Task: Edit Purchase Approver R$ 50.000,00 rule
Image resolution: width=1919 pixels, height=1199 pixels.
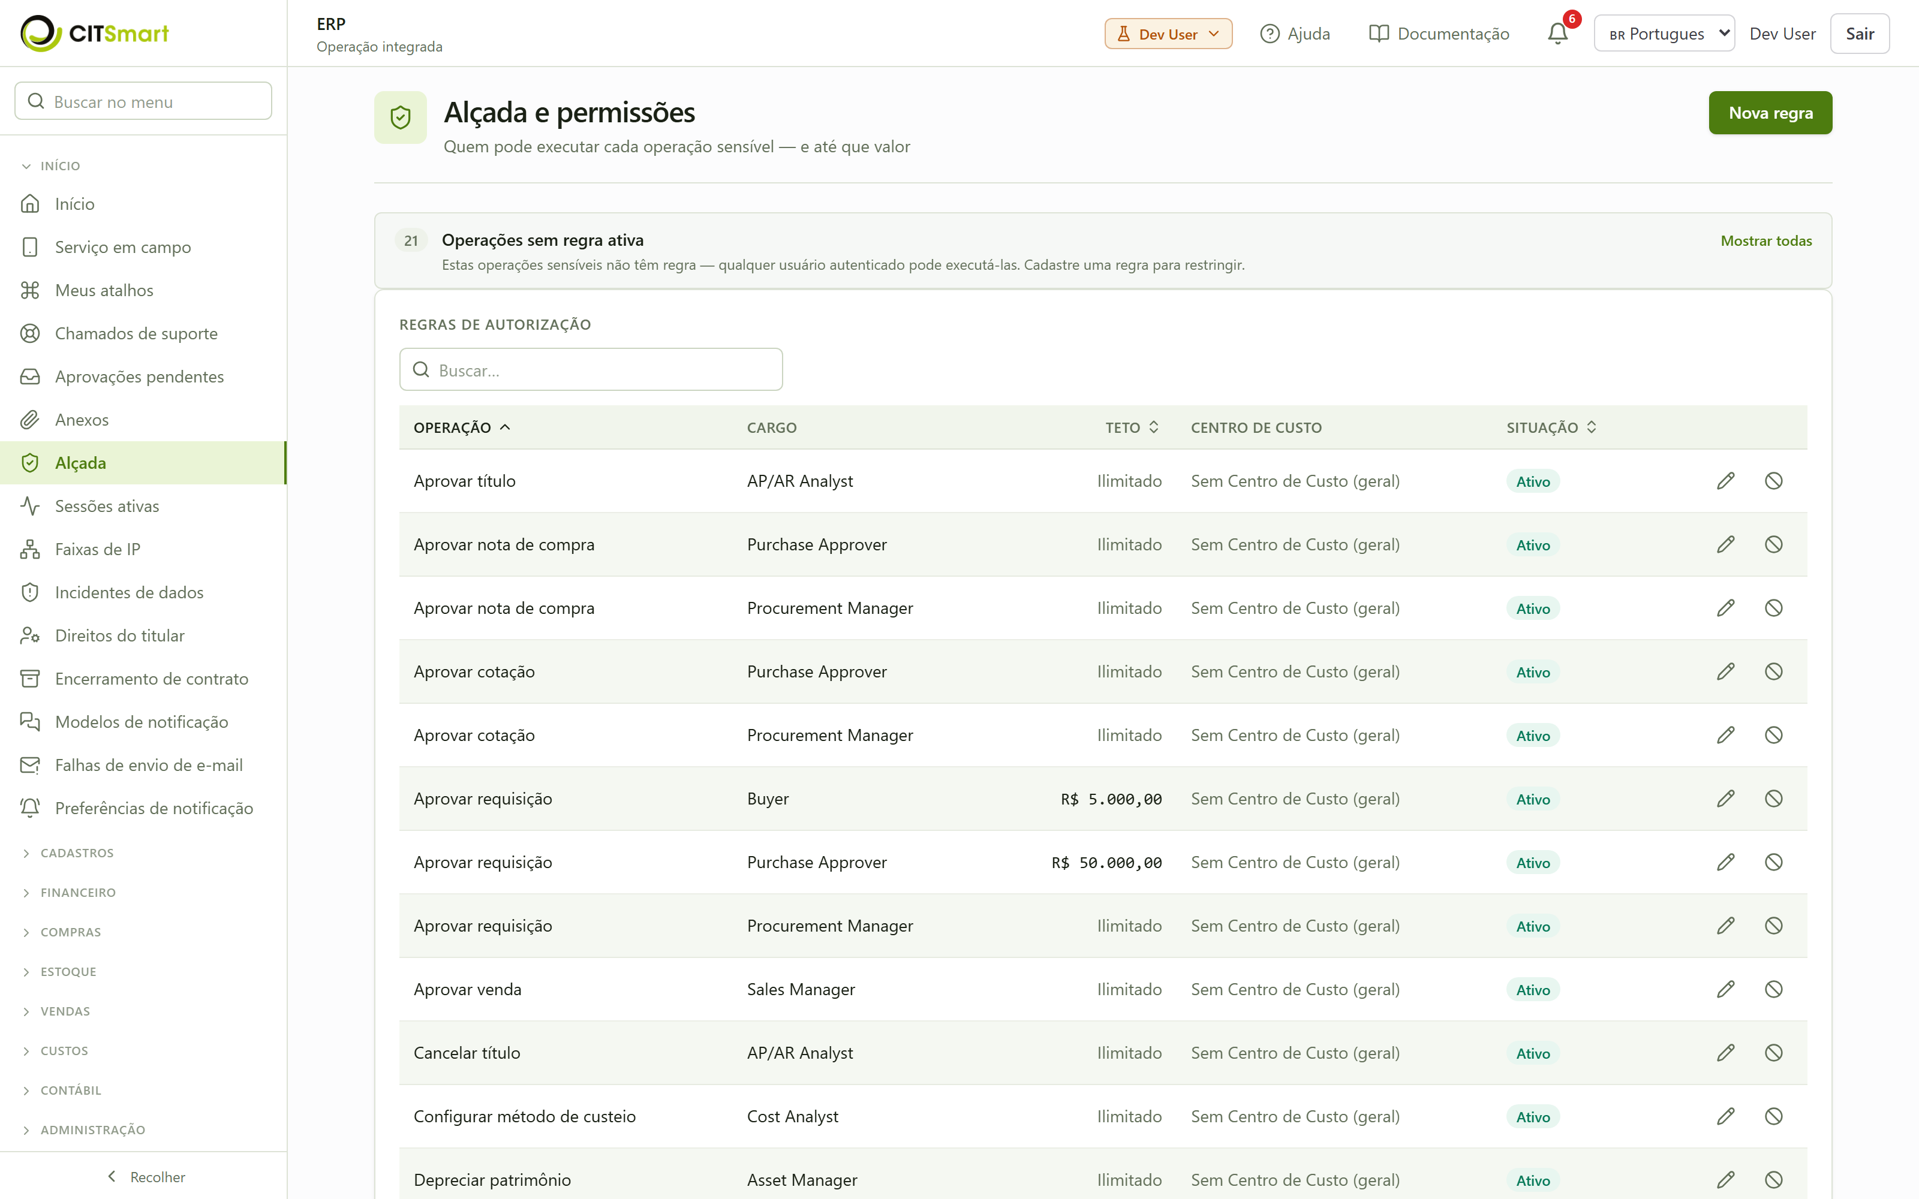Action: tap(1725, 862)
